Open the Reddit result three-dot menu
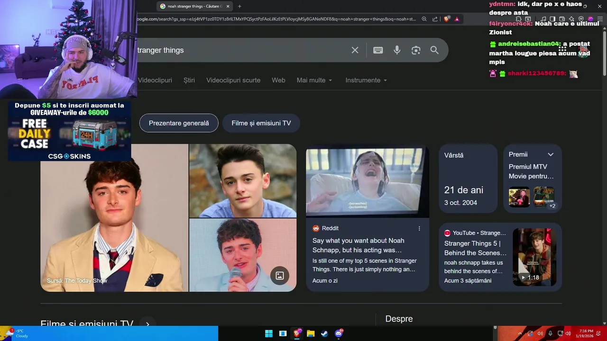Screen dimensions: 607x341 [419, 228]
